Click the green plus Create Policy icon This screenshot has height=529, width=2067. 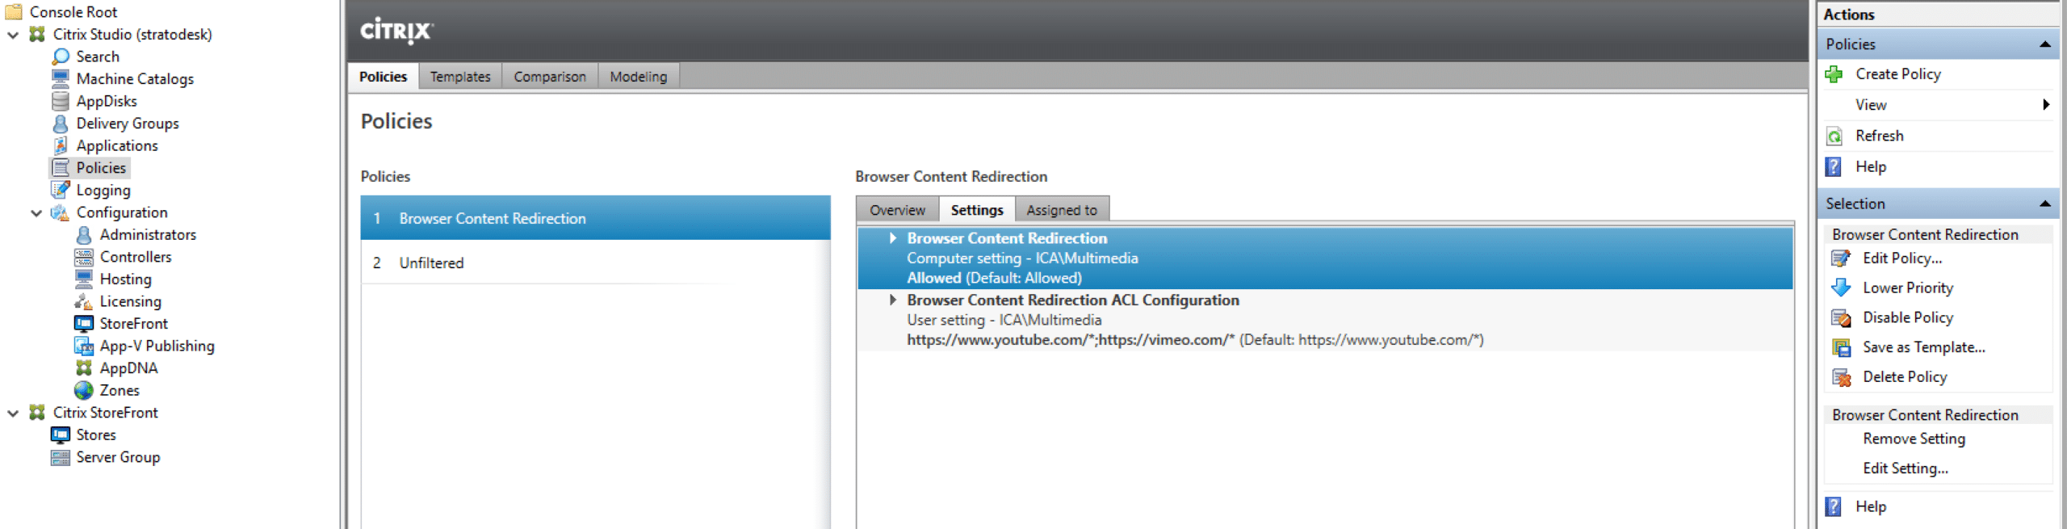[1834, 74]
